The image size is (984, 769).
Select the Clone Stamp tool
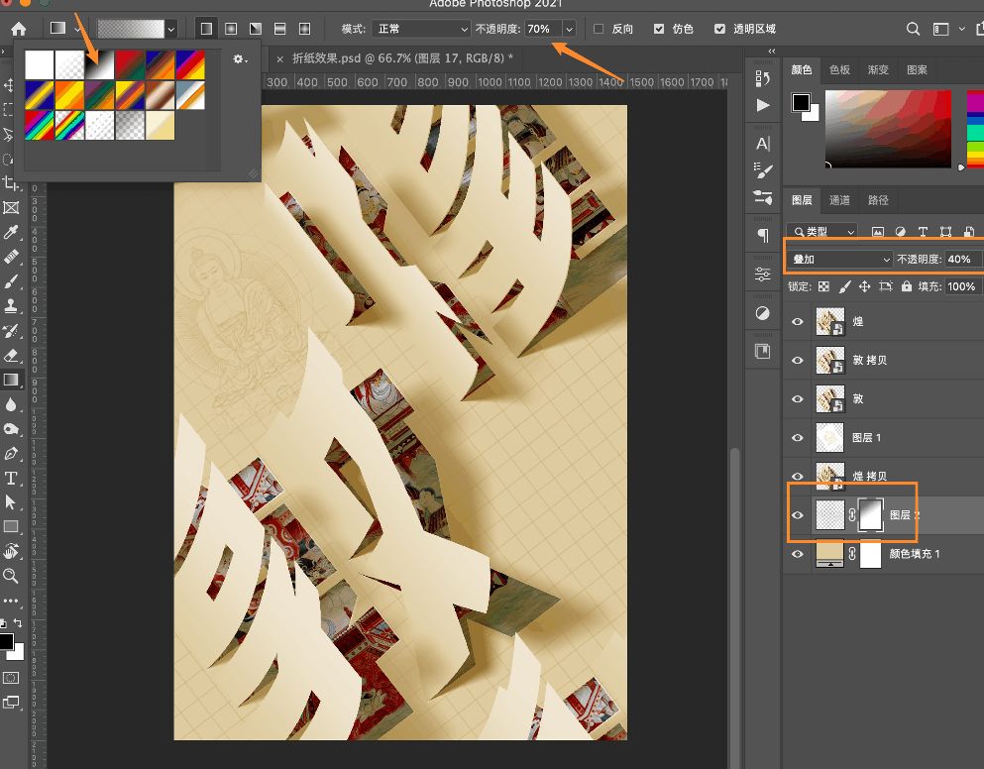[11, 306]
